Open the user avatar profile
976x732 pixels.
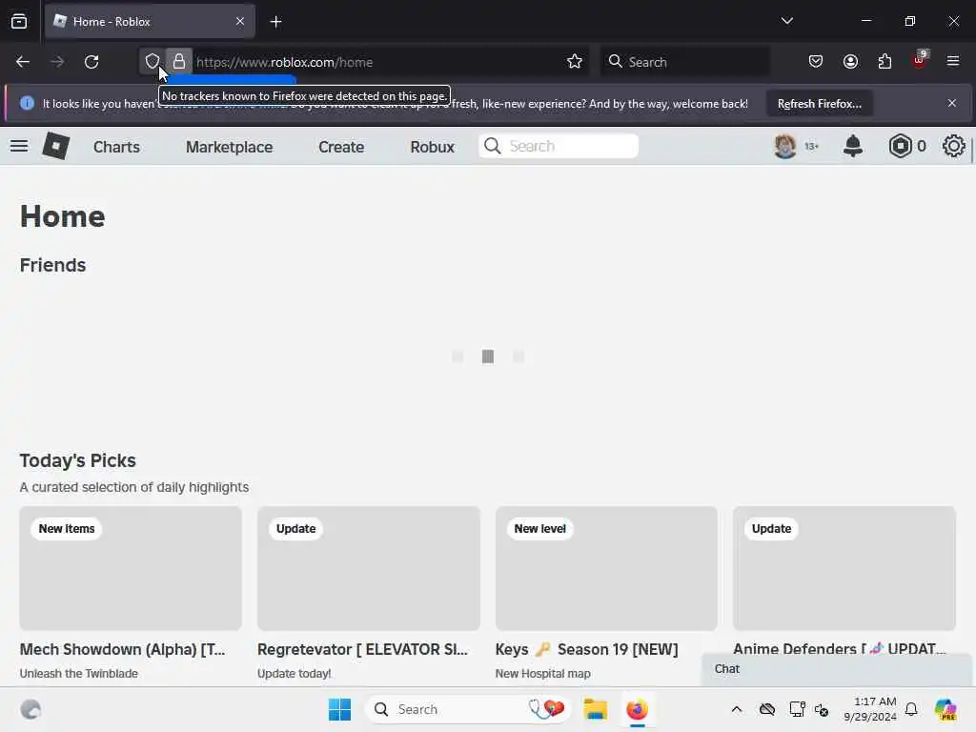coord(785,146)
